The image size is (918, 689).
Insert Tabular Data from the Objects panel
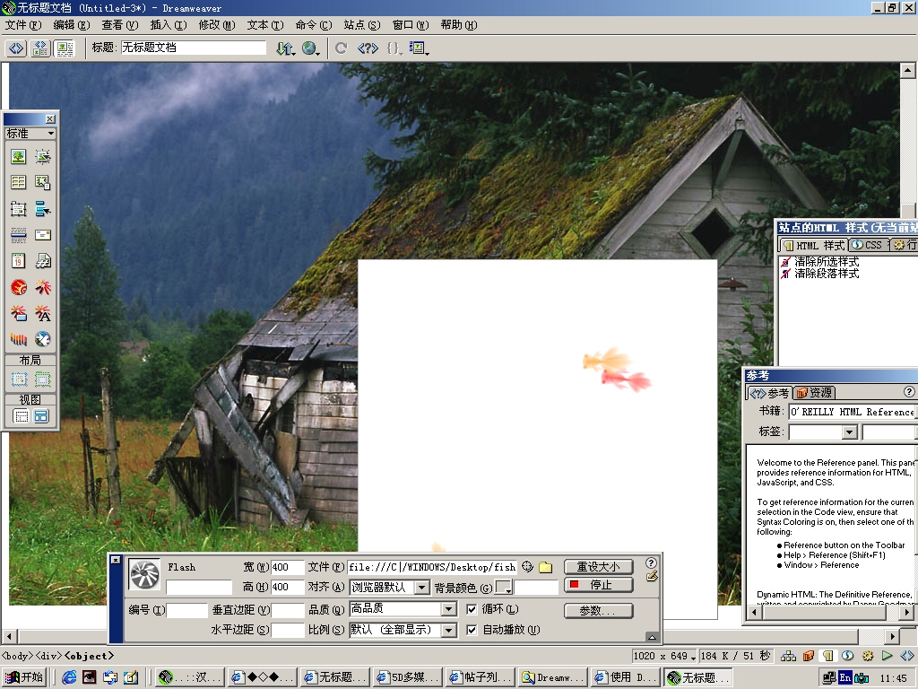[x=43, y=182]
